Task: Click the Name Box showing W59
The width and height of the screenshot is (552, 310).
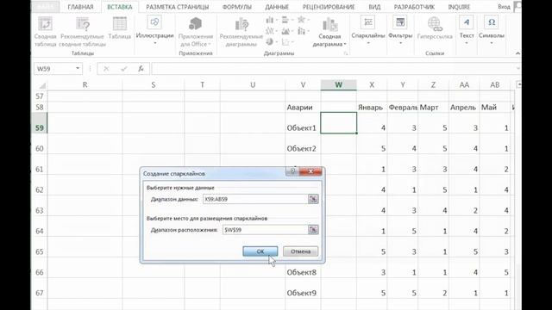Action: pyautogui.click(x=53, y=69)
